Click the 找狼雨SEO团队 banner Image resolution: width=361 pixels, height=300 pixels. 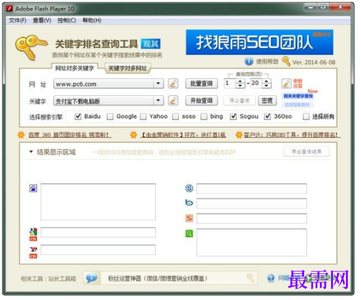259,42
